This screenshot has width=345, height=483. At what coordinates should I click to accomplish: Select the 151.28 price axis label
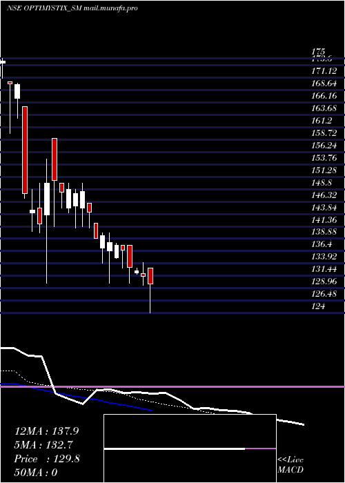tap(324, 170)
